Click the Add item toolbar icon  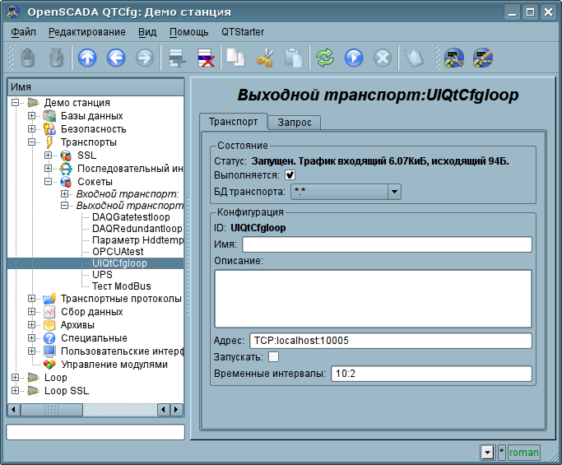point(177,58)
